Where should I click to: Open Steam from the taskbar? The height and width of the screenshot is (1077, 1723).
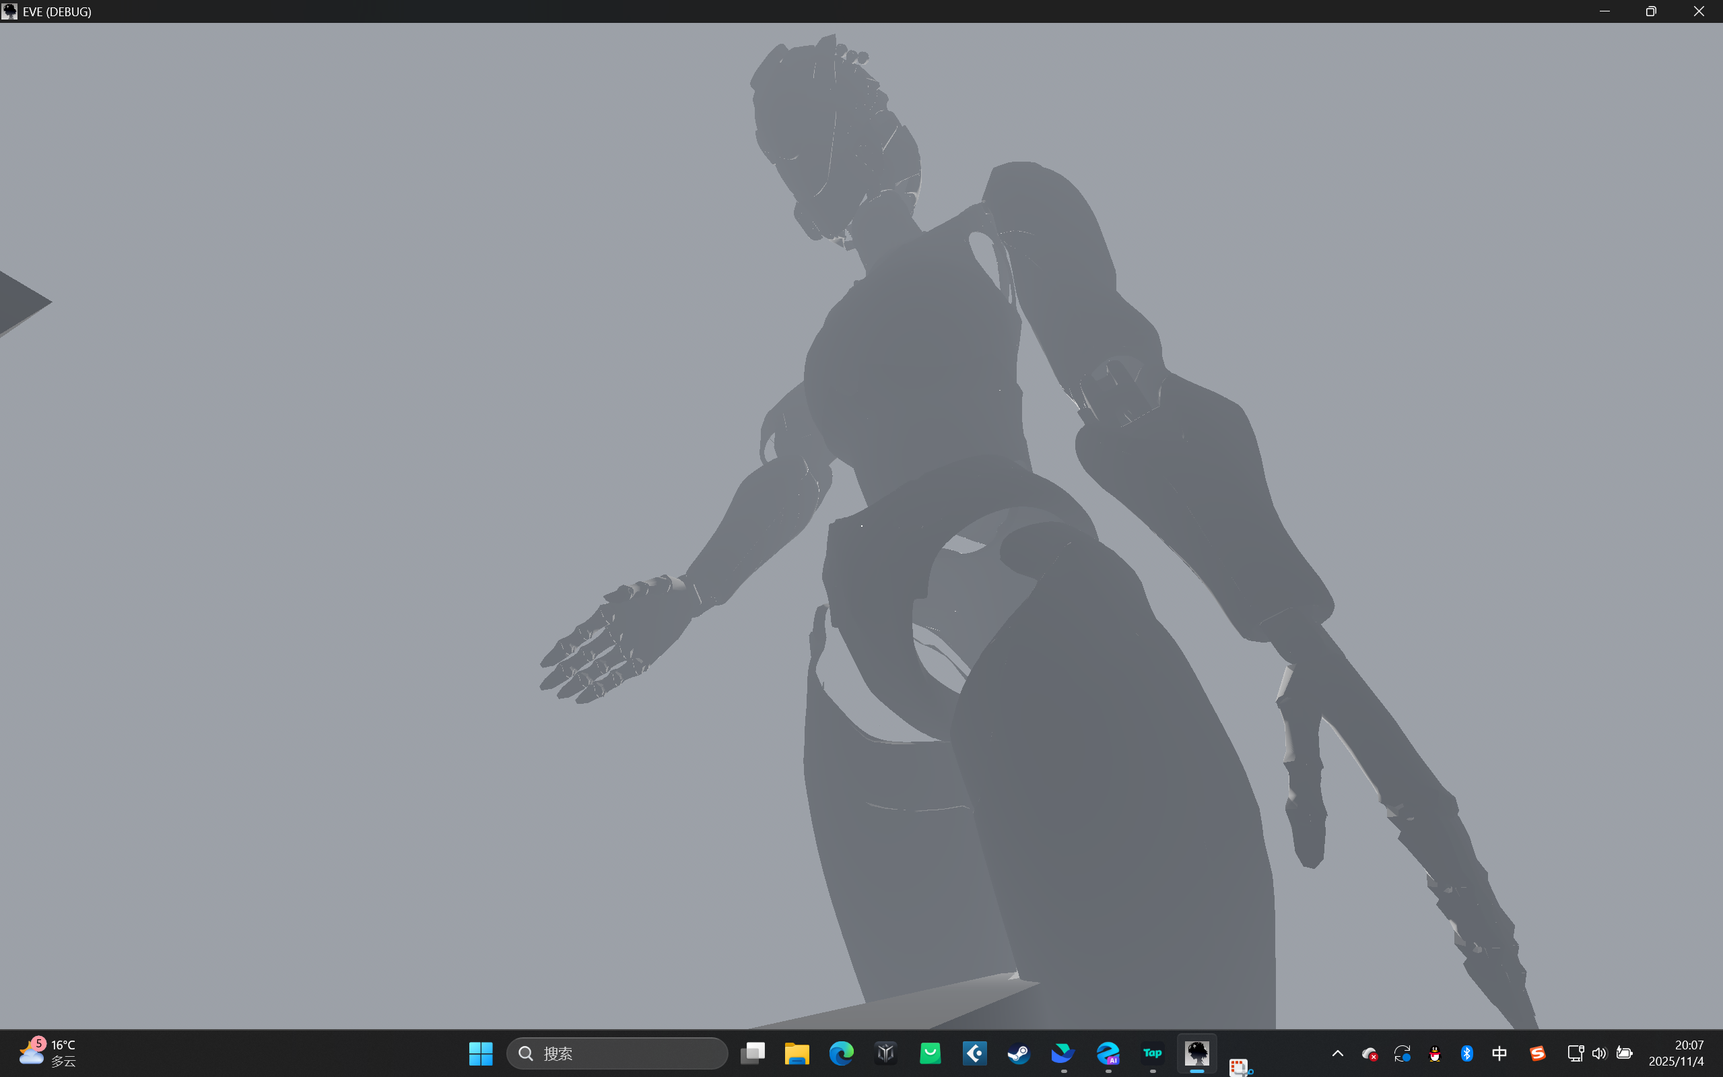click(1019, 1053)
